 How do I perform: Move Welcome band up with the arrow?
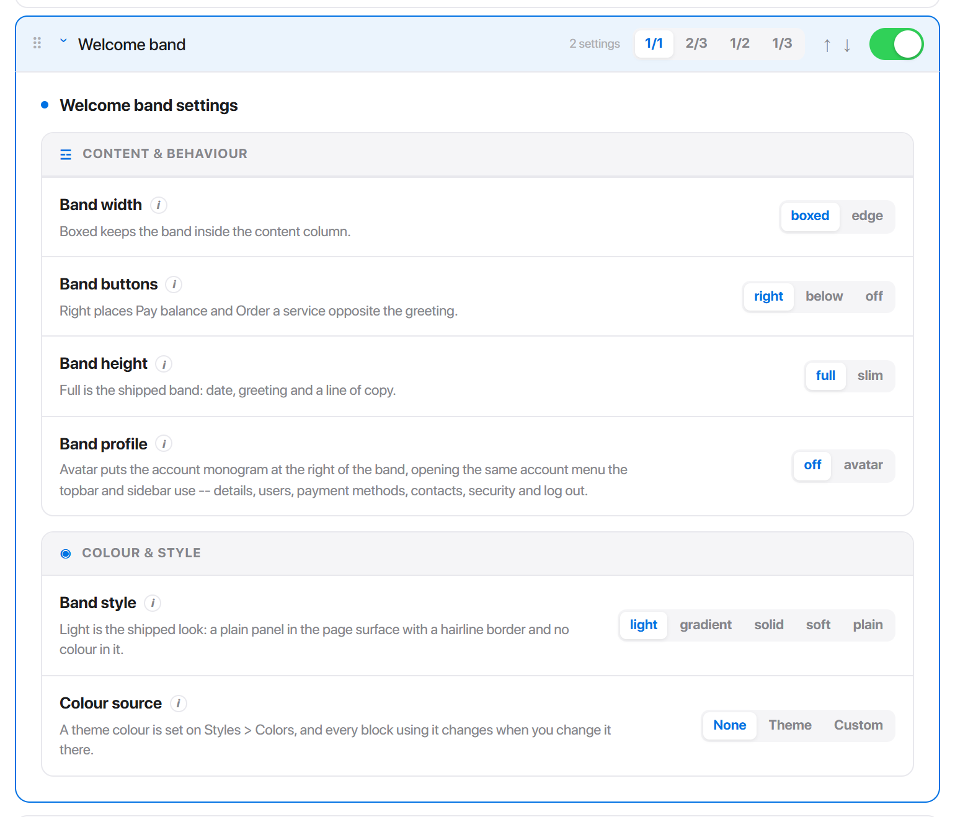827,45
